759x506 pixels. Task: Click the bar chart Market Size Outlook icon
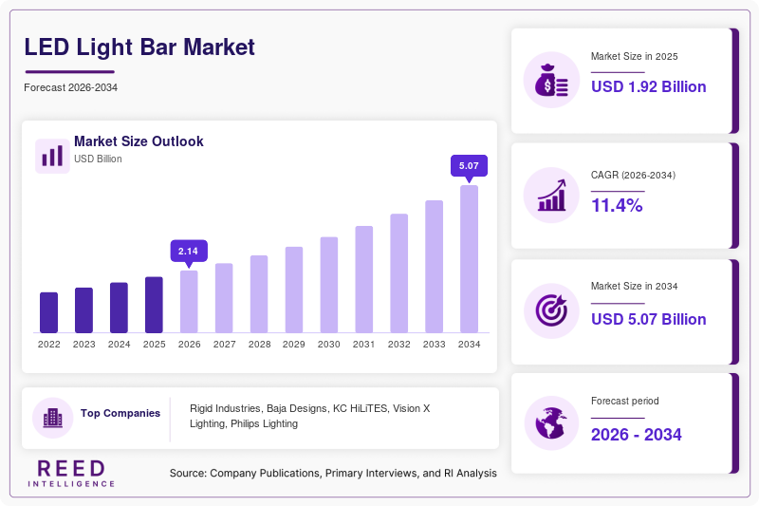52,156
